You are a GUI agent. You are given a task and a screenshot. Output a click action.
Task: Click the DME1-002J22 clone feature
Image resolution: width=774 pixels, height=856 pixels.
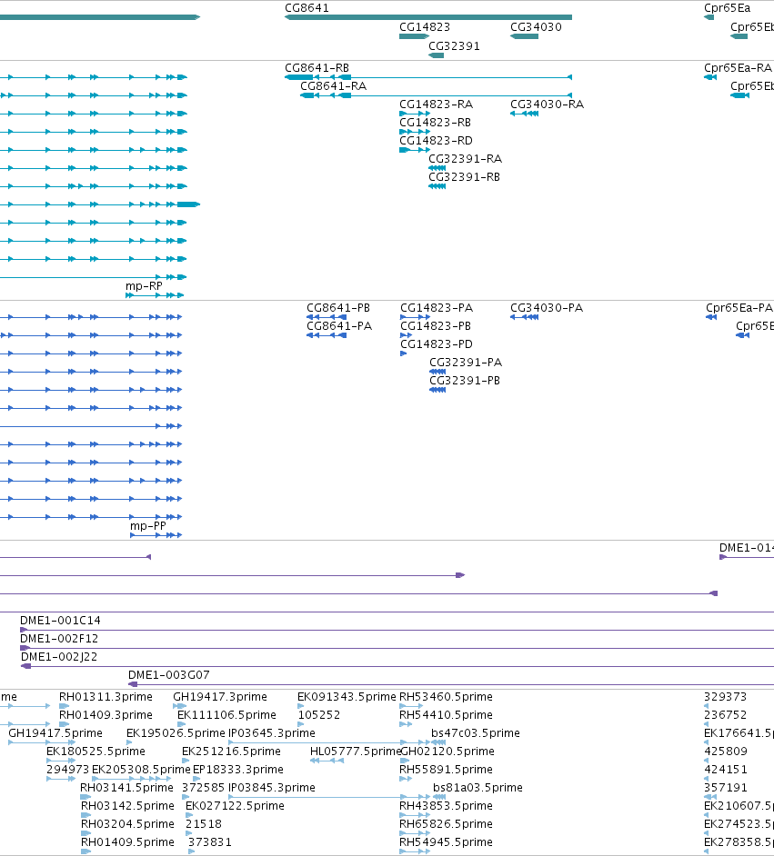397,666
